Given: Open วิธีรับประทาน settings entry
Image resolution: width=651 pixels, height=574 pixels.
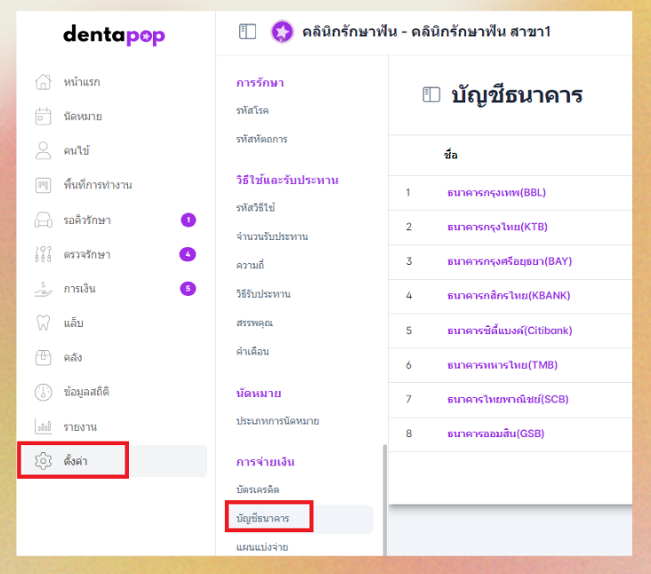Looking at the screenshot, I should [263, 293].
